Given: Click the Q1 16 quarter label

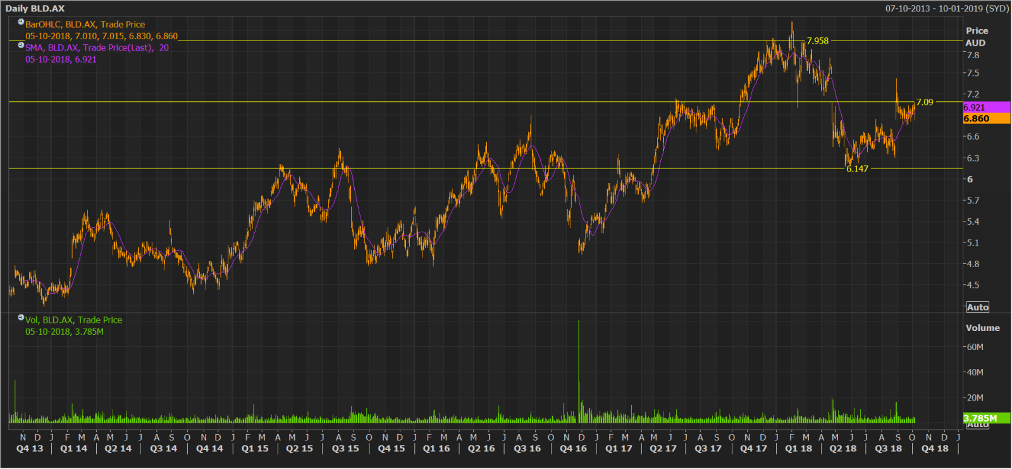Looking at the screenshot, I should coord(436,448).
